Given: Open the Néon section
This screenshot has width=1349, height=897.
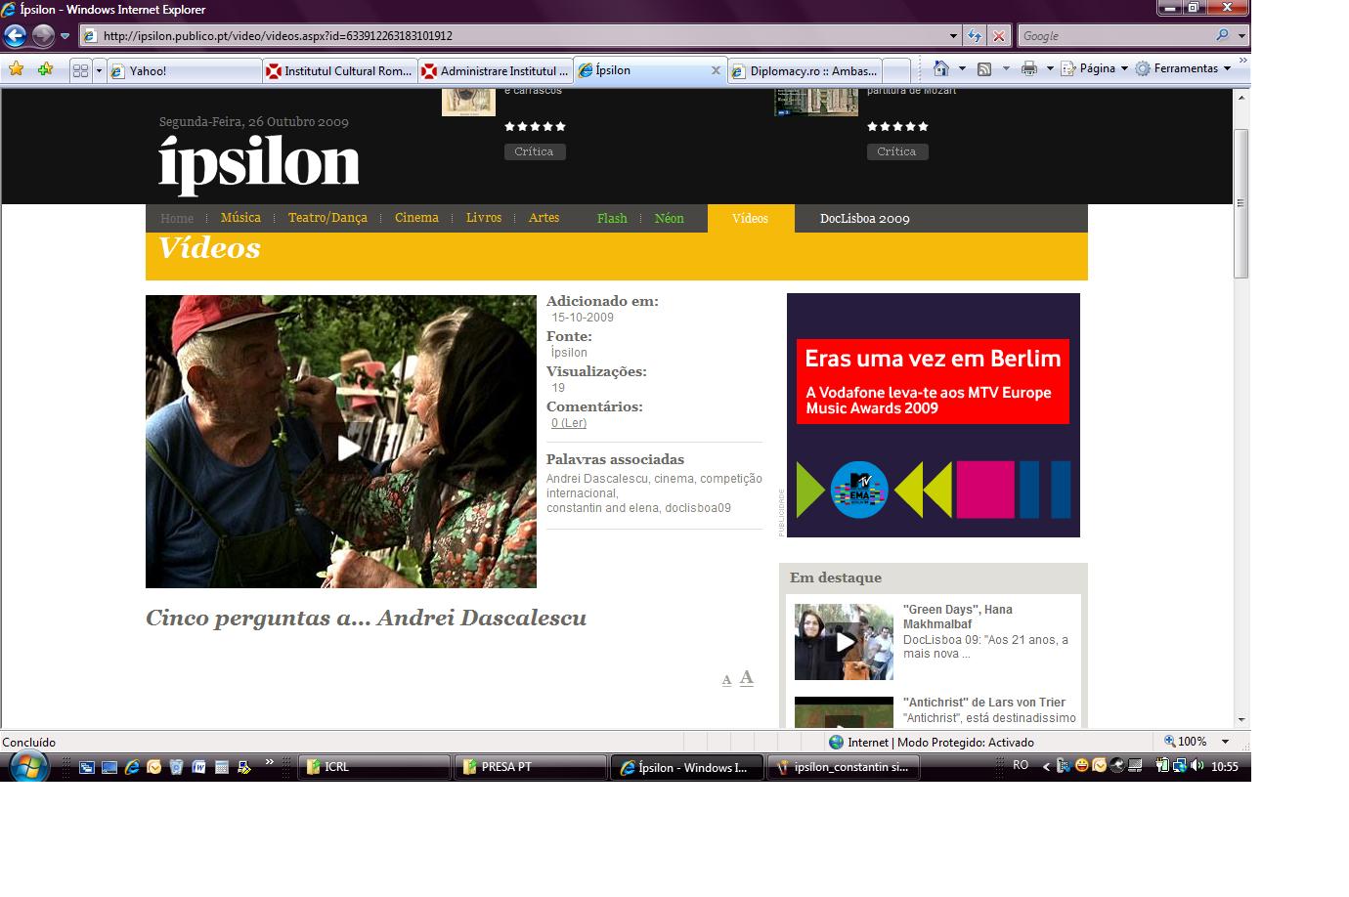Looking at the screenshot, I should 669,218.
